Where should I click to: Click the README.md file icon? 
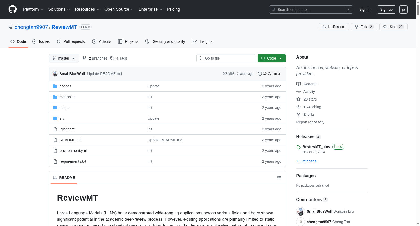click(x=55, y=140)
